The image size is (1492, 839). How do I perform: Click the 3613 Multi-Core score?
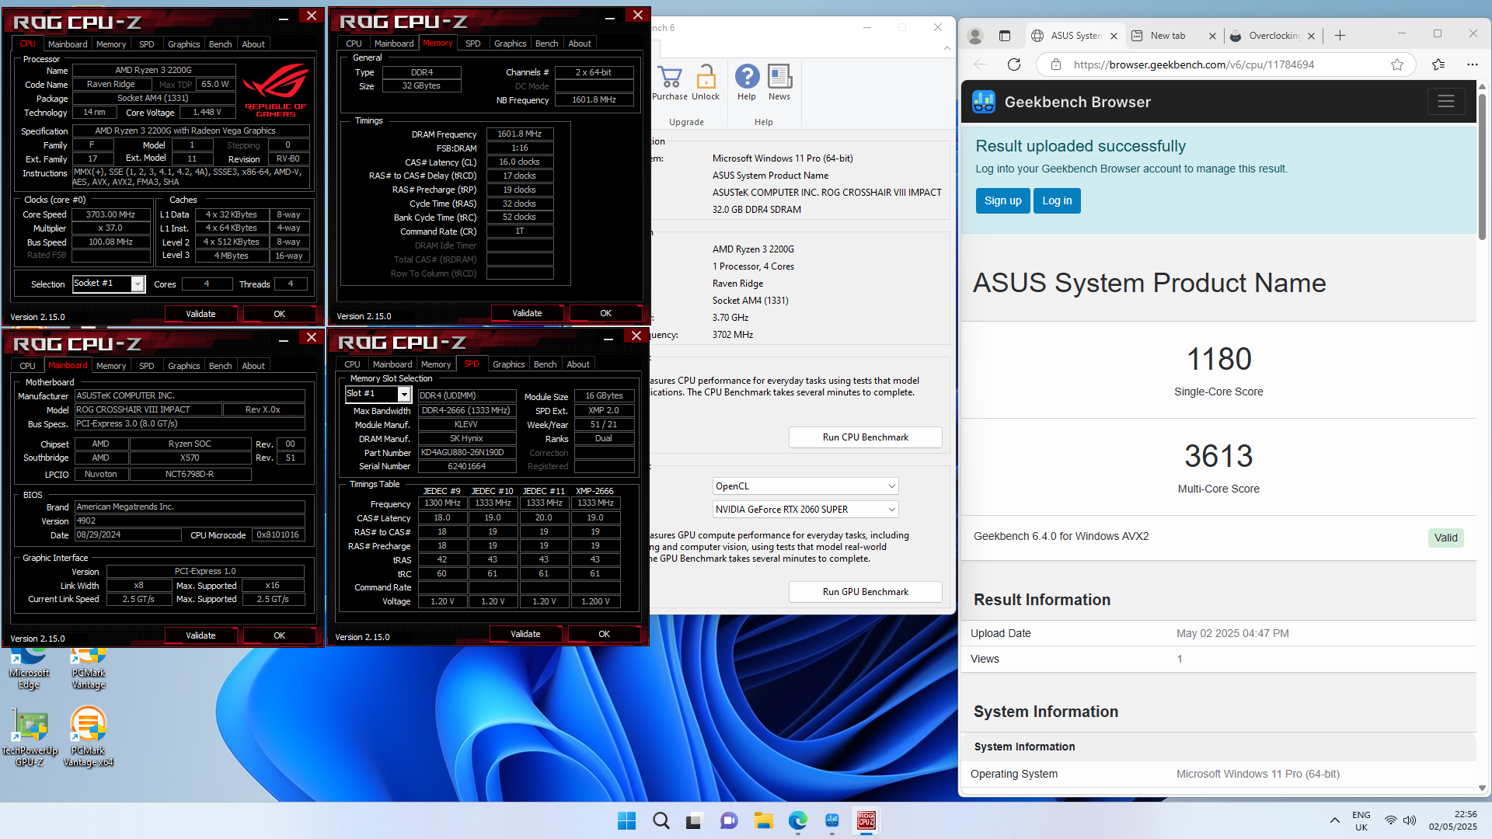tap(1218, 456)
